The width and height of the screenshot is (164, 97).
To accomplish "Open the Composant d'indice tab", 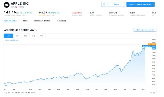I will (x=42, y=21).
